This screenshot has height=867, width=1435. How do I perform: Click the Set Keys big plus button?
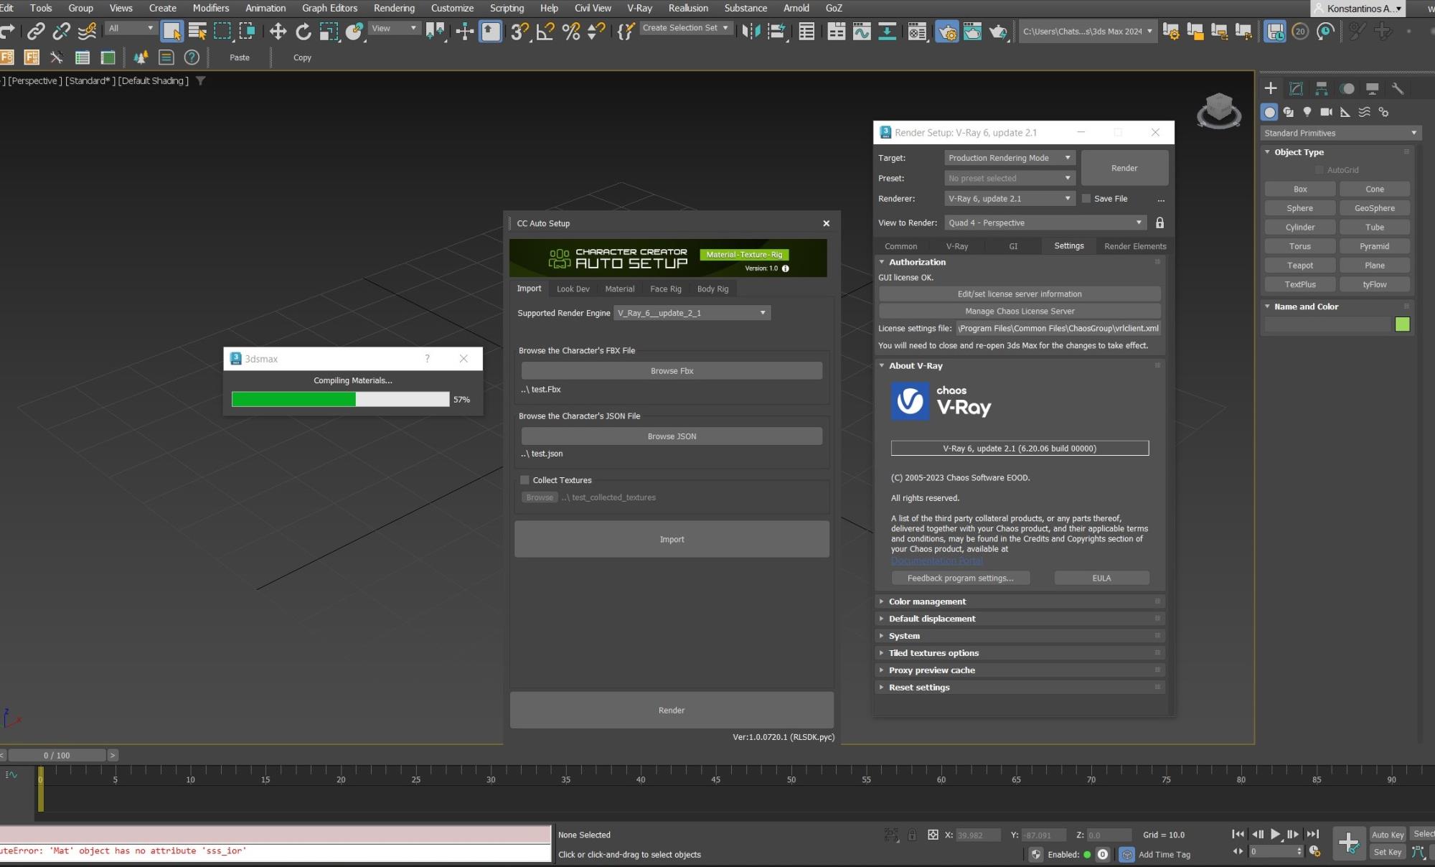point(1349,843)
